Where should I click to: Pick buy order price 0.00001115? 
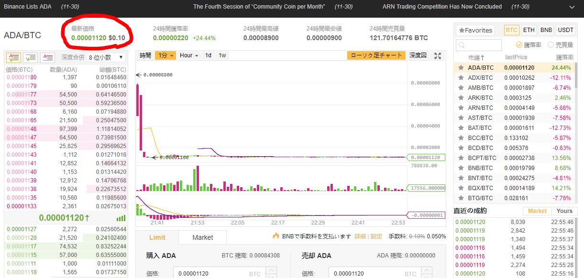(x=21, y=255)
